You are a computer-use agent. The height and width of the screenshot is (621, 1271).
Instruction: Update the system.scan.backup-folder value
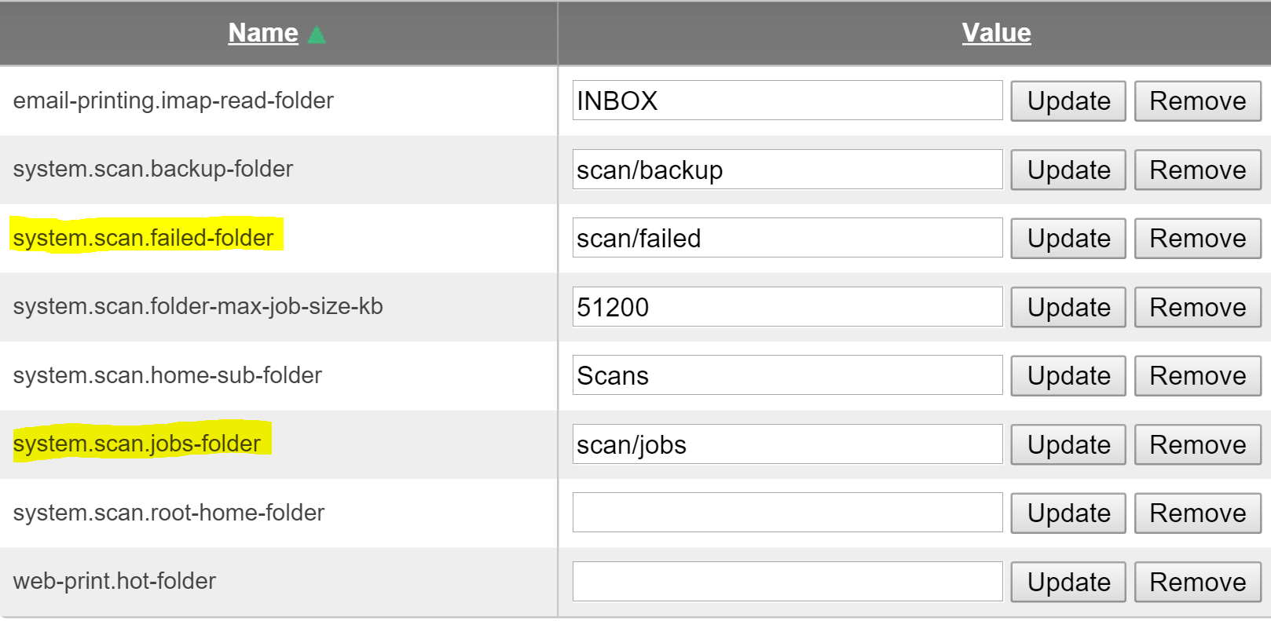pos(1068,170)
